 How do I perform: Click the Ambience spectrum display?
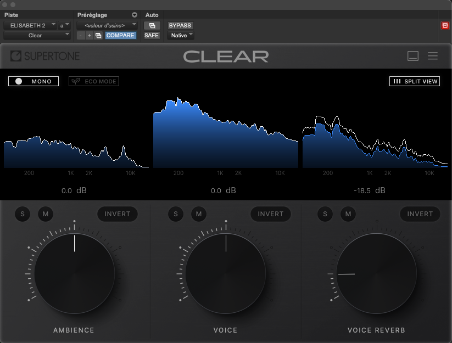coord(76,132)
